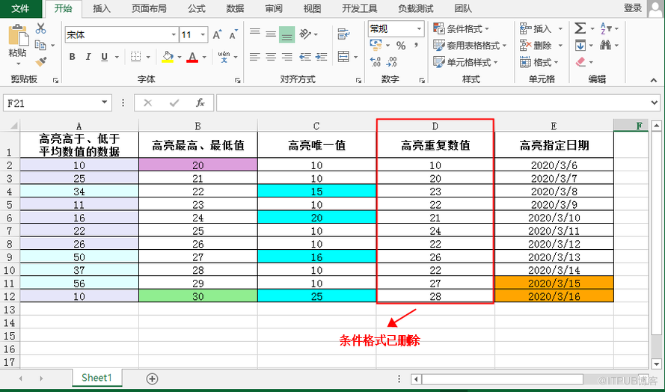Increase indent icon
Viewport: 665px width, 392px height.
pos(322,56)
